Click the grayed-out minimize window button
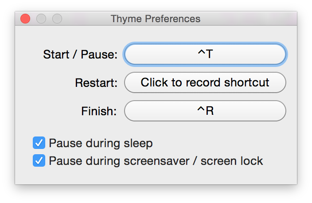Screen dimensions: 312x203 point(41,19)
